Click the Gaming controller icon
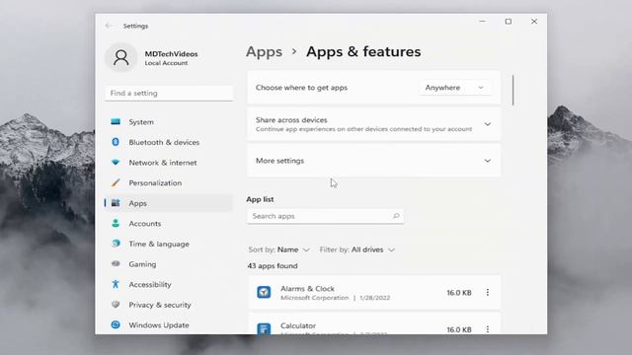Image resolution: width=632 pixels, height=355 pixels. 116,263
